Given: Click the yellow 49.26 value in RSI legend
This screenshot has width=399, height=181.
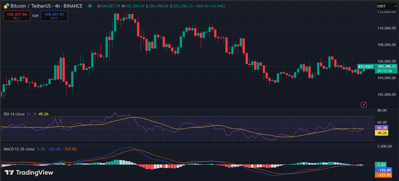Looking at the screenshot, I should pyautogui.click(x=44, y=114).
